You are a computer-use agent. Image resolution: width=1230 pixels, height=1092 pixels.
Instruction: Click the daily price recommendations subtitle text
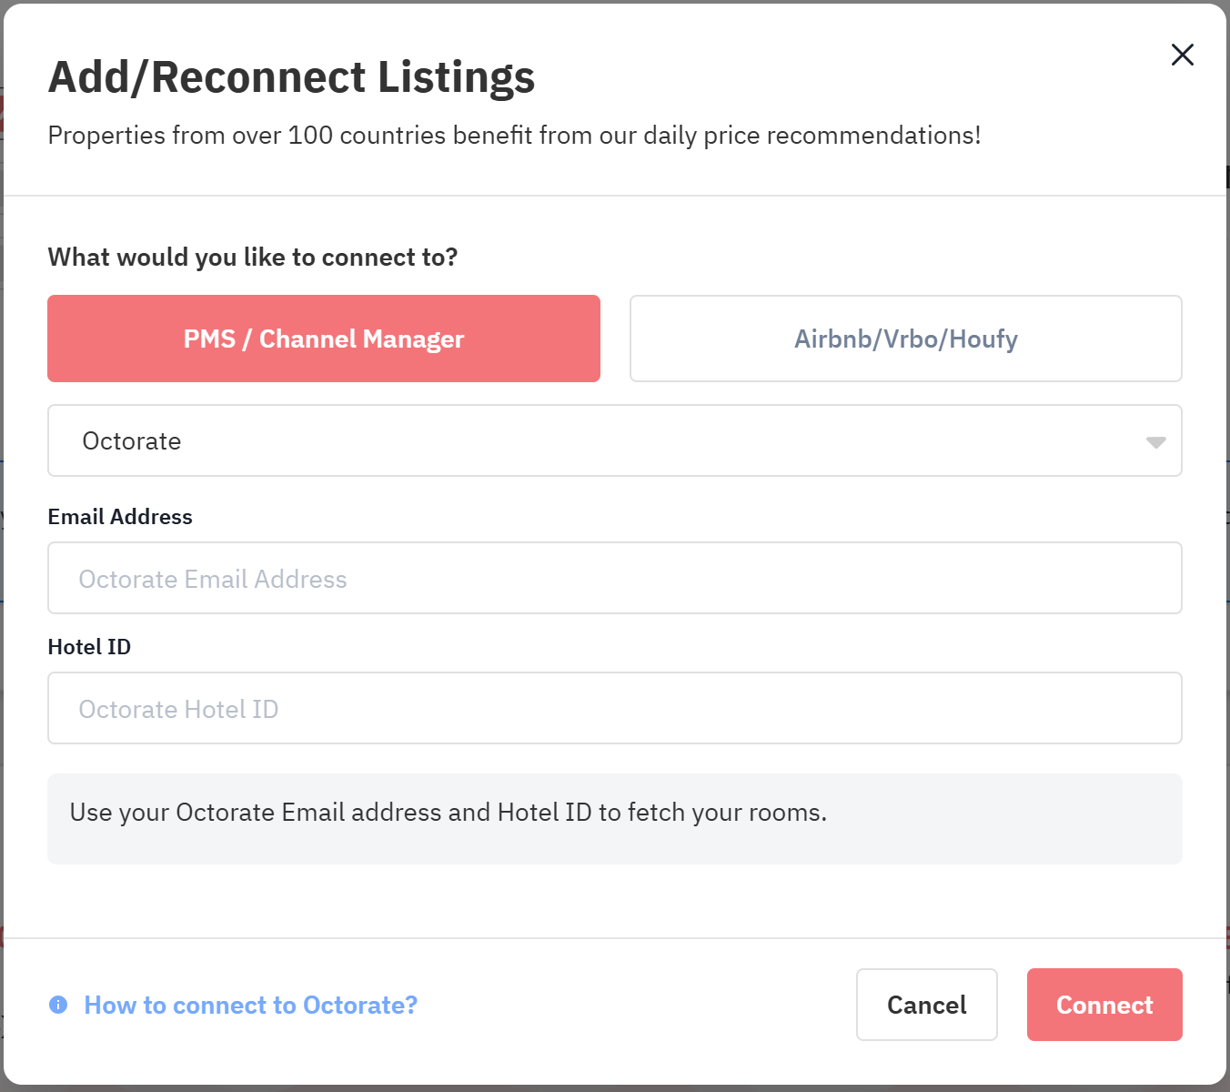coord(514,136)
